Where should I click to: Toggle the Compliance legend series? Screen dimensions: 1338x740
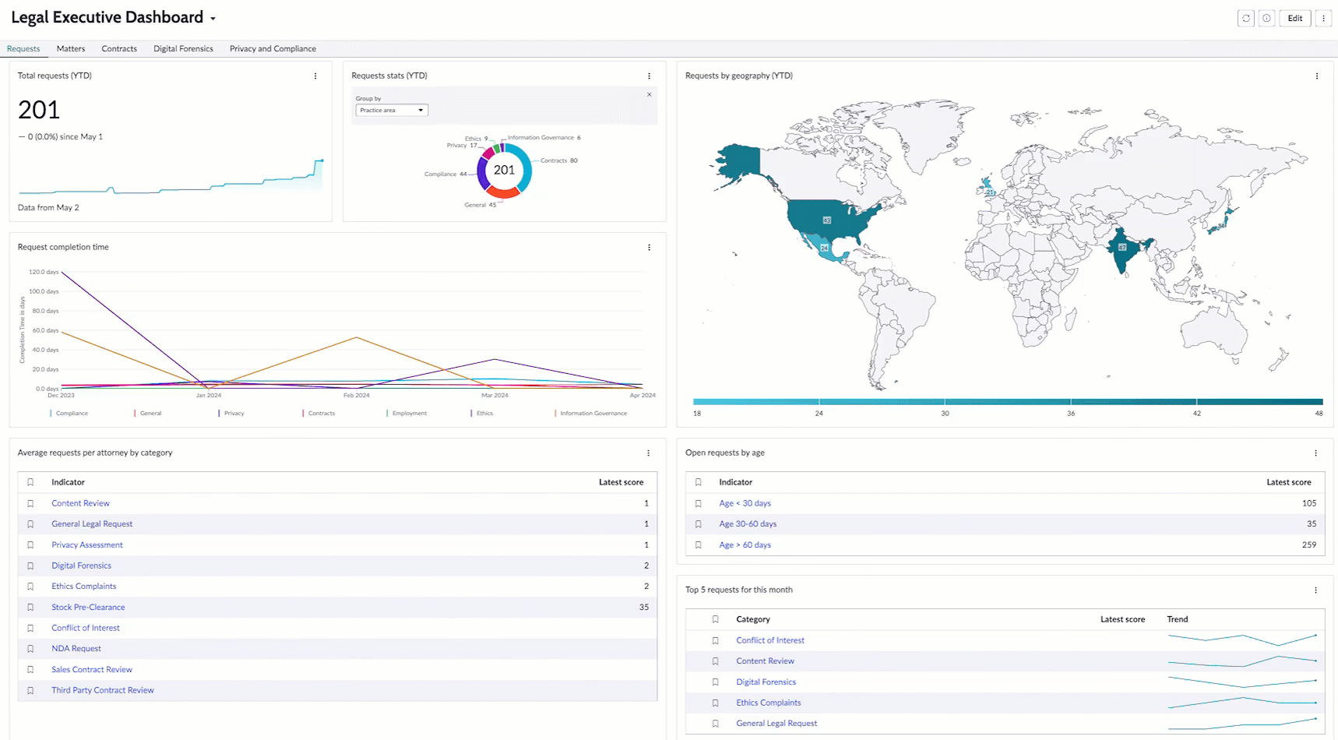pos(69,414)
